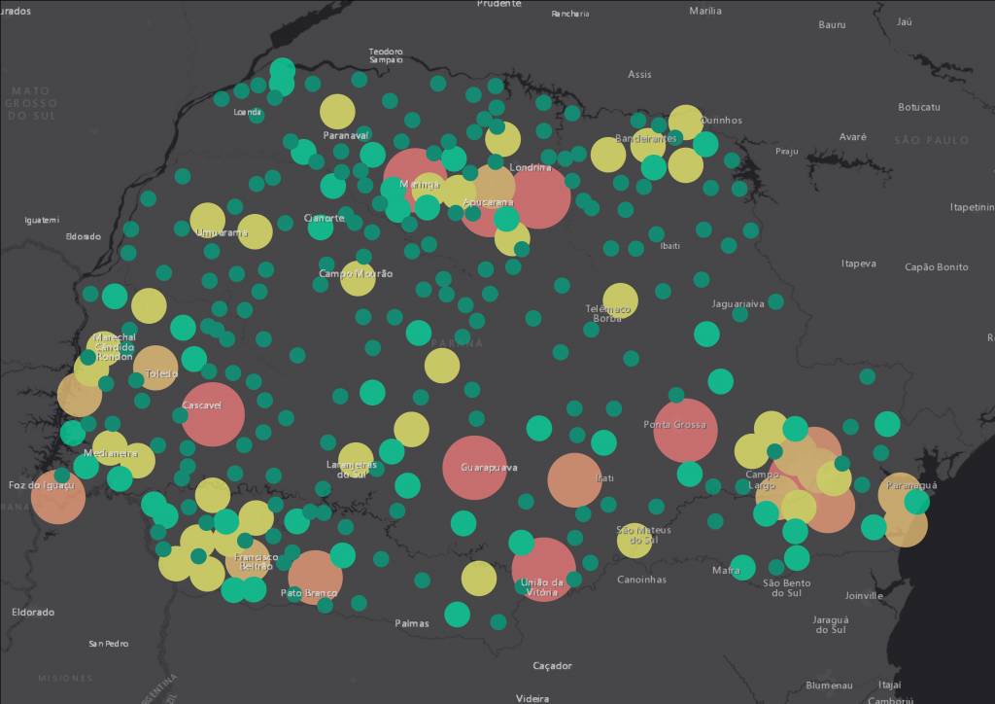
Task: Click the yellow circle left of Bandeirantes
Action: pyautogui.click(x=608, y=155)
